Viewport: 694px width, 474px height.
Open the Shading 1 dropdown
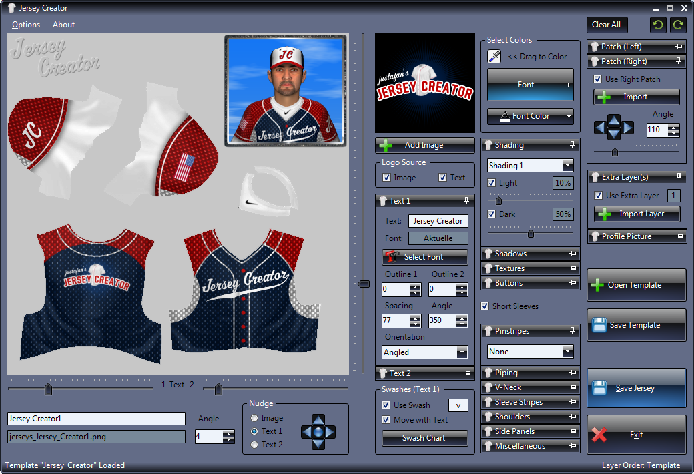[567, 166]
